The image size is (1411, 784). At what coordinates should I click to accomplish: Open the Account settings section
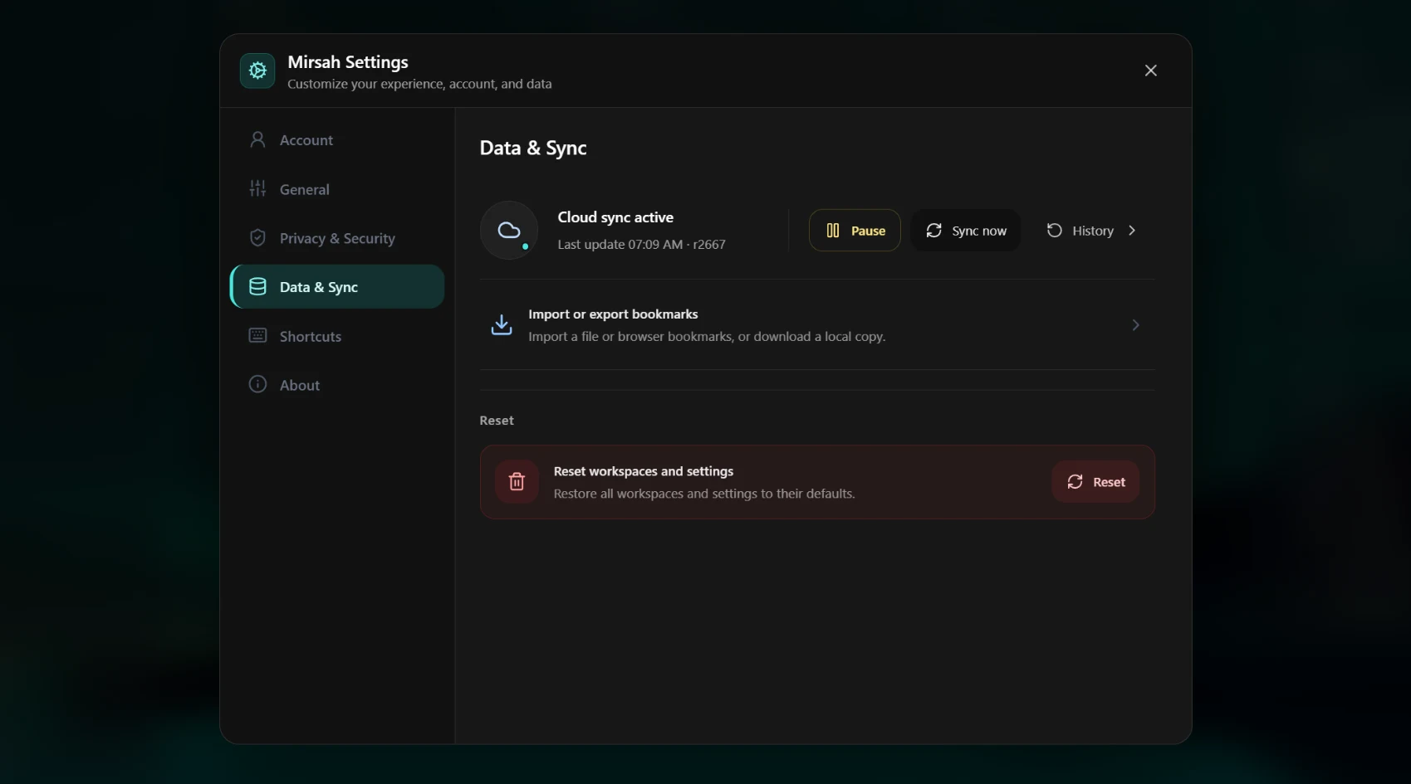coord(337,140)
